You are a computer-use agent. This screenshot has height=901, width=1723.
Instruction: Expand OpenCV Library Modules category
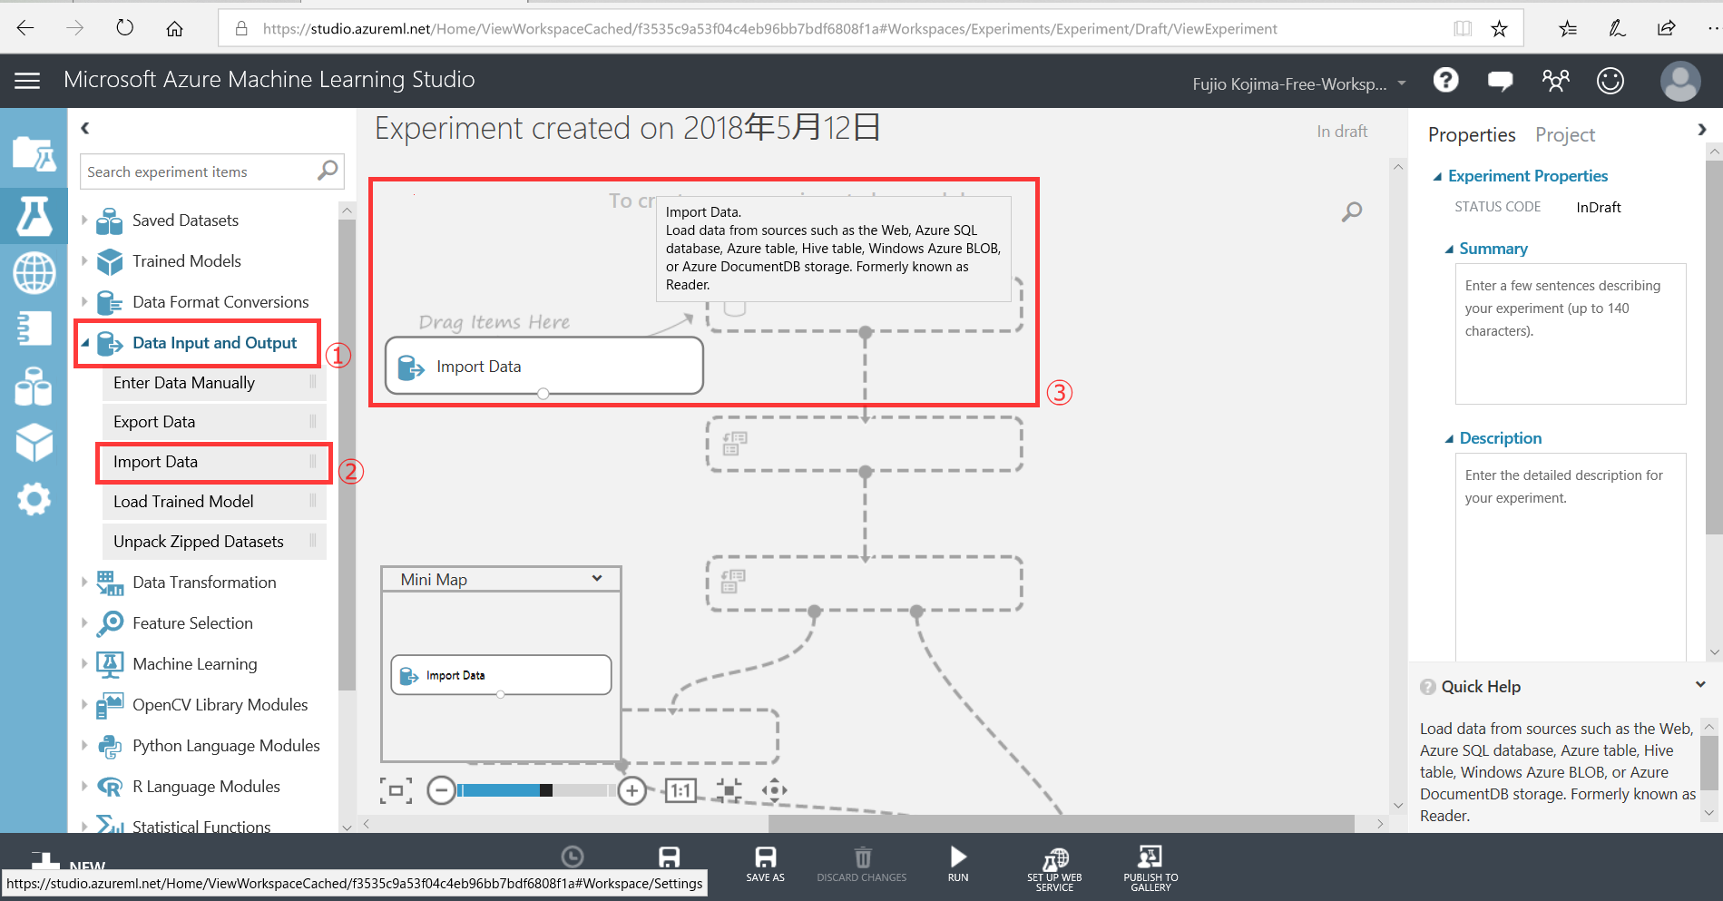coord(84,704)
